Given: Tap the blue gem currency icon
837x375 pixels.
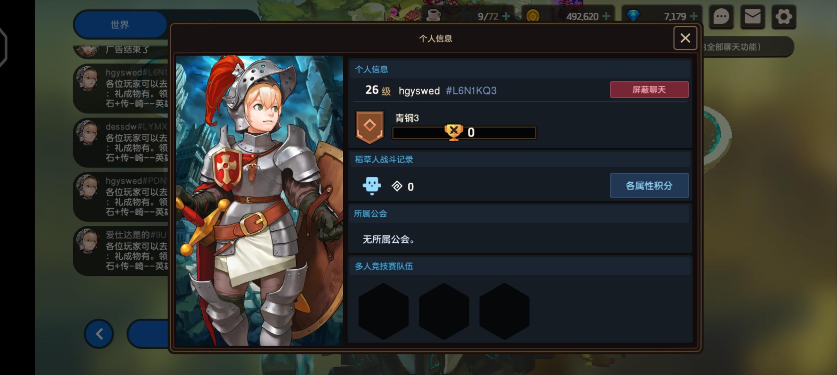Looking at the screenshot, I should 633,16.
